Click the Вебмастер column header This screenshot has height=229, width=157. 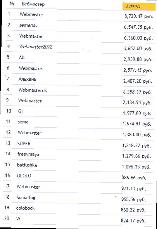[x=33, y=4]
